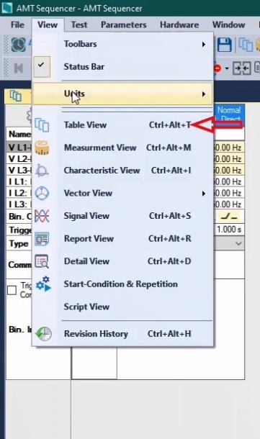Open the Test menu
This screenshot has width=260, height=439.
coord(79,24)
